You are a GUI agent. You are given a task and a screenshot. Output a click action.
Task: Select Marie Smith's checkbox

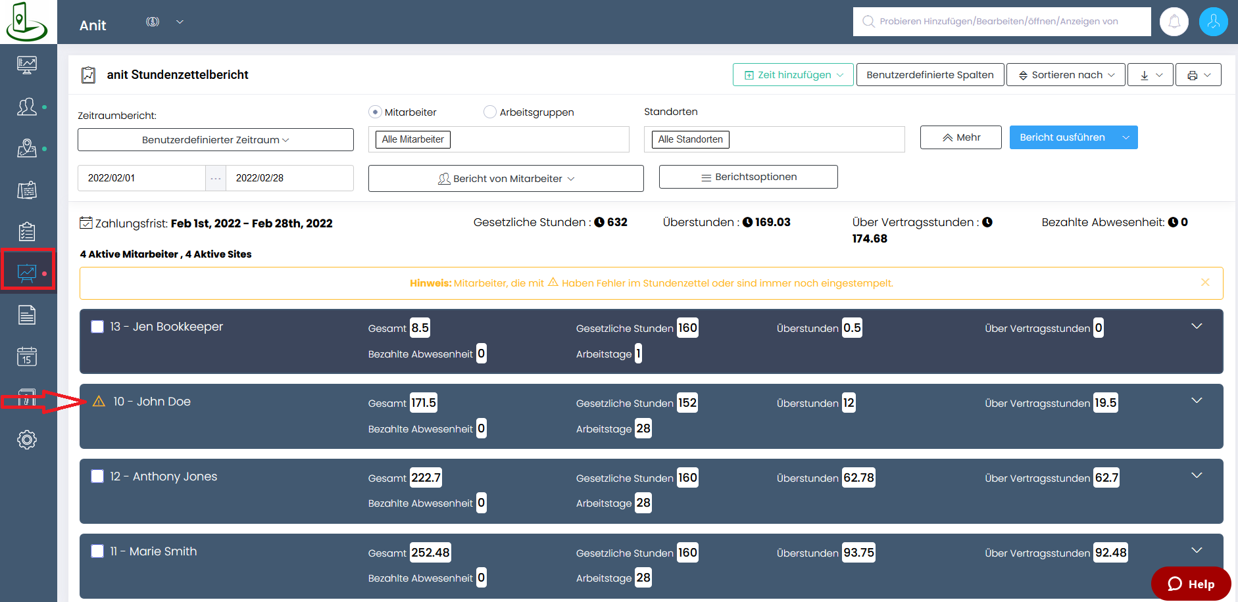click(x=97, y=551)
